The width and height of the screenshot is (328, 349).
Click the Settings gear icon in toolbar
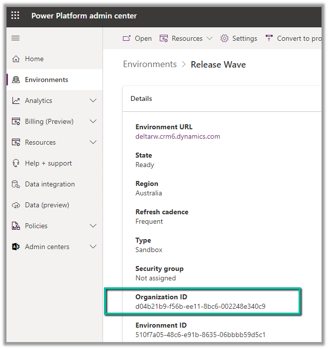(224, 38)
